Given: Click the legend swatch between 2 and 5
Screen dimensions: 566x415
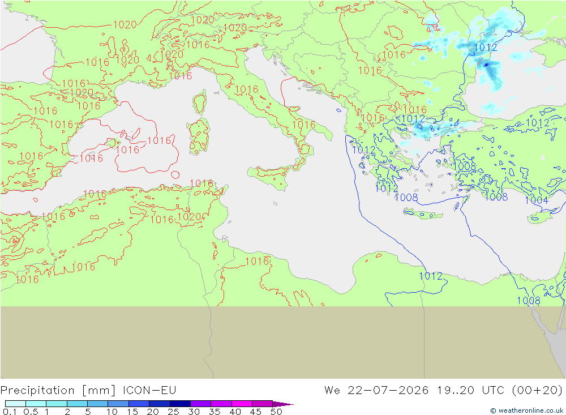Looking at the screenshot, I should tap(77, 404).
